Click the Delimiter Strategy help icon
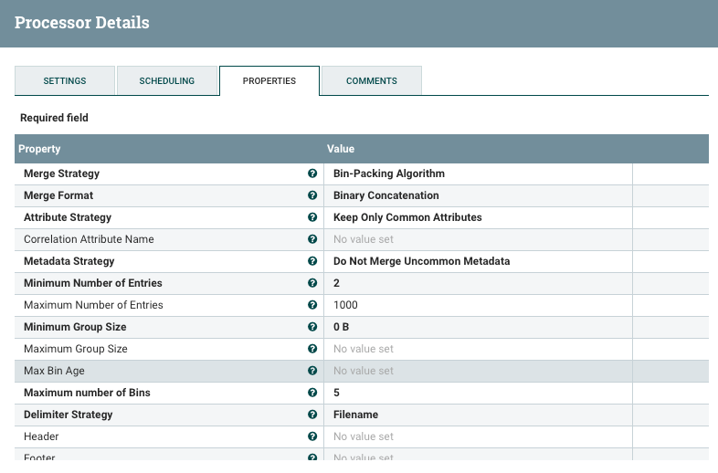718x473 pixels. pos(312,415)
